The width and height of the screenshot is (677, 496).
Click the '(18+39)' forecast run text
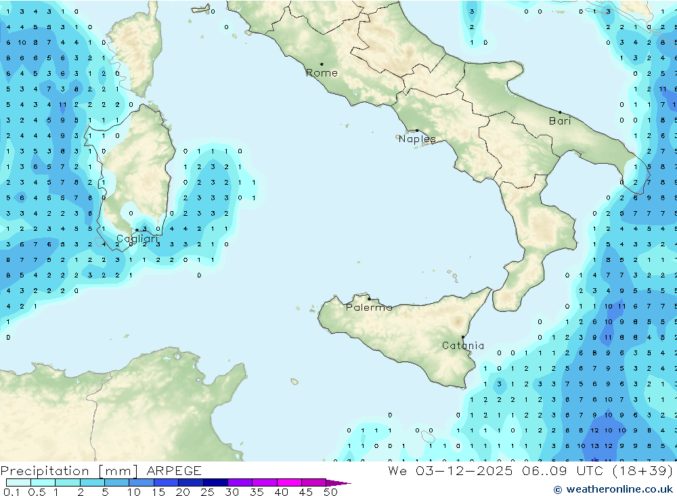tap(642, 471)
